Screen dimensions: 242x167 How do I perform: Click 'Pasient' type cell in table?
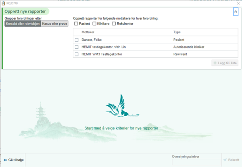(x=179, y=40)
